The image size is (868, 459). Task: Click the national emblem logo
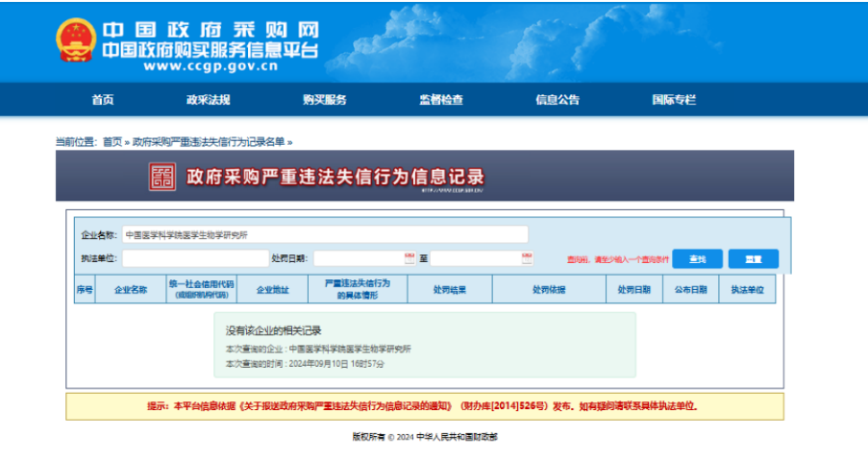point(76,40)
